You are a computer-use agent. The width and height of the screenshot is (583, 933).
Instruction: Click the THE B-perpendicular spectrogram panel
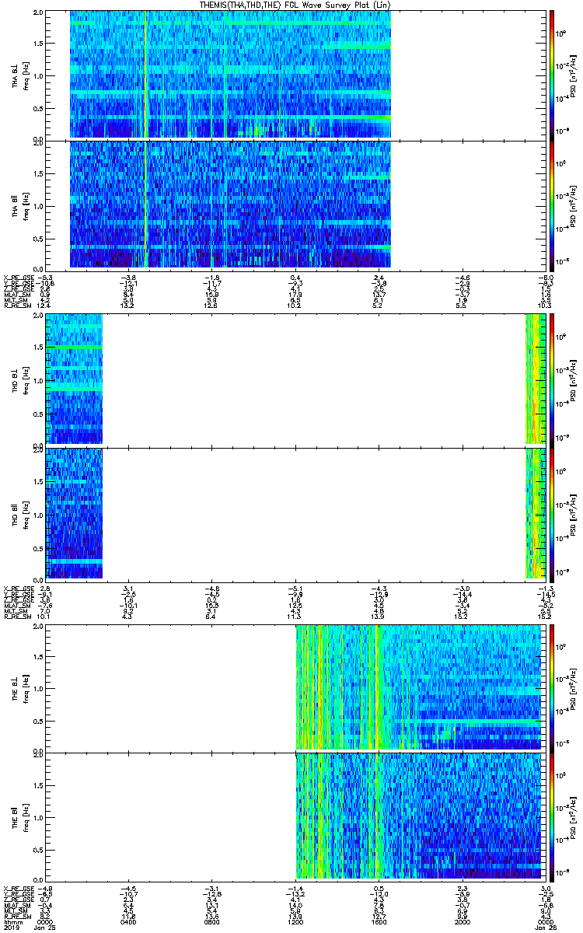[294, 688]
